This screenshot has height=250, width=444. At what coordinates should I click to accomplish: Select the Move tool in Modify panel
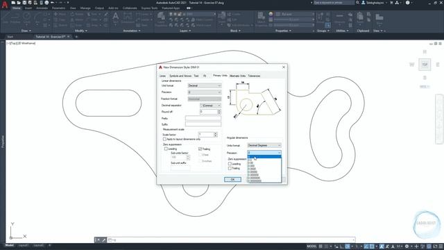pyautogui.click(x=60, y=14)
